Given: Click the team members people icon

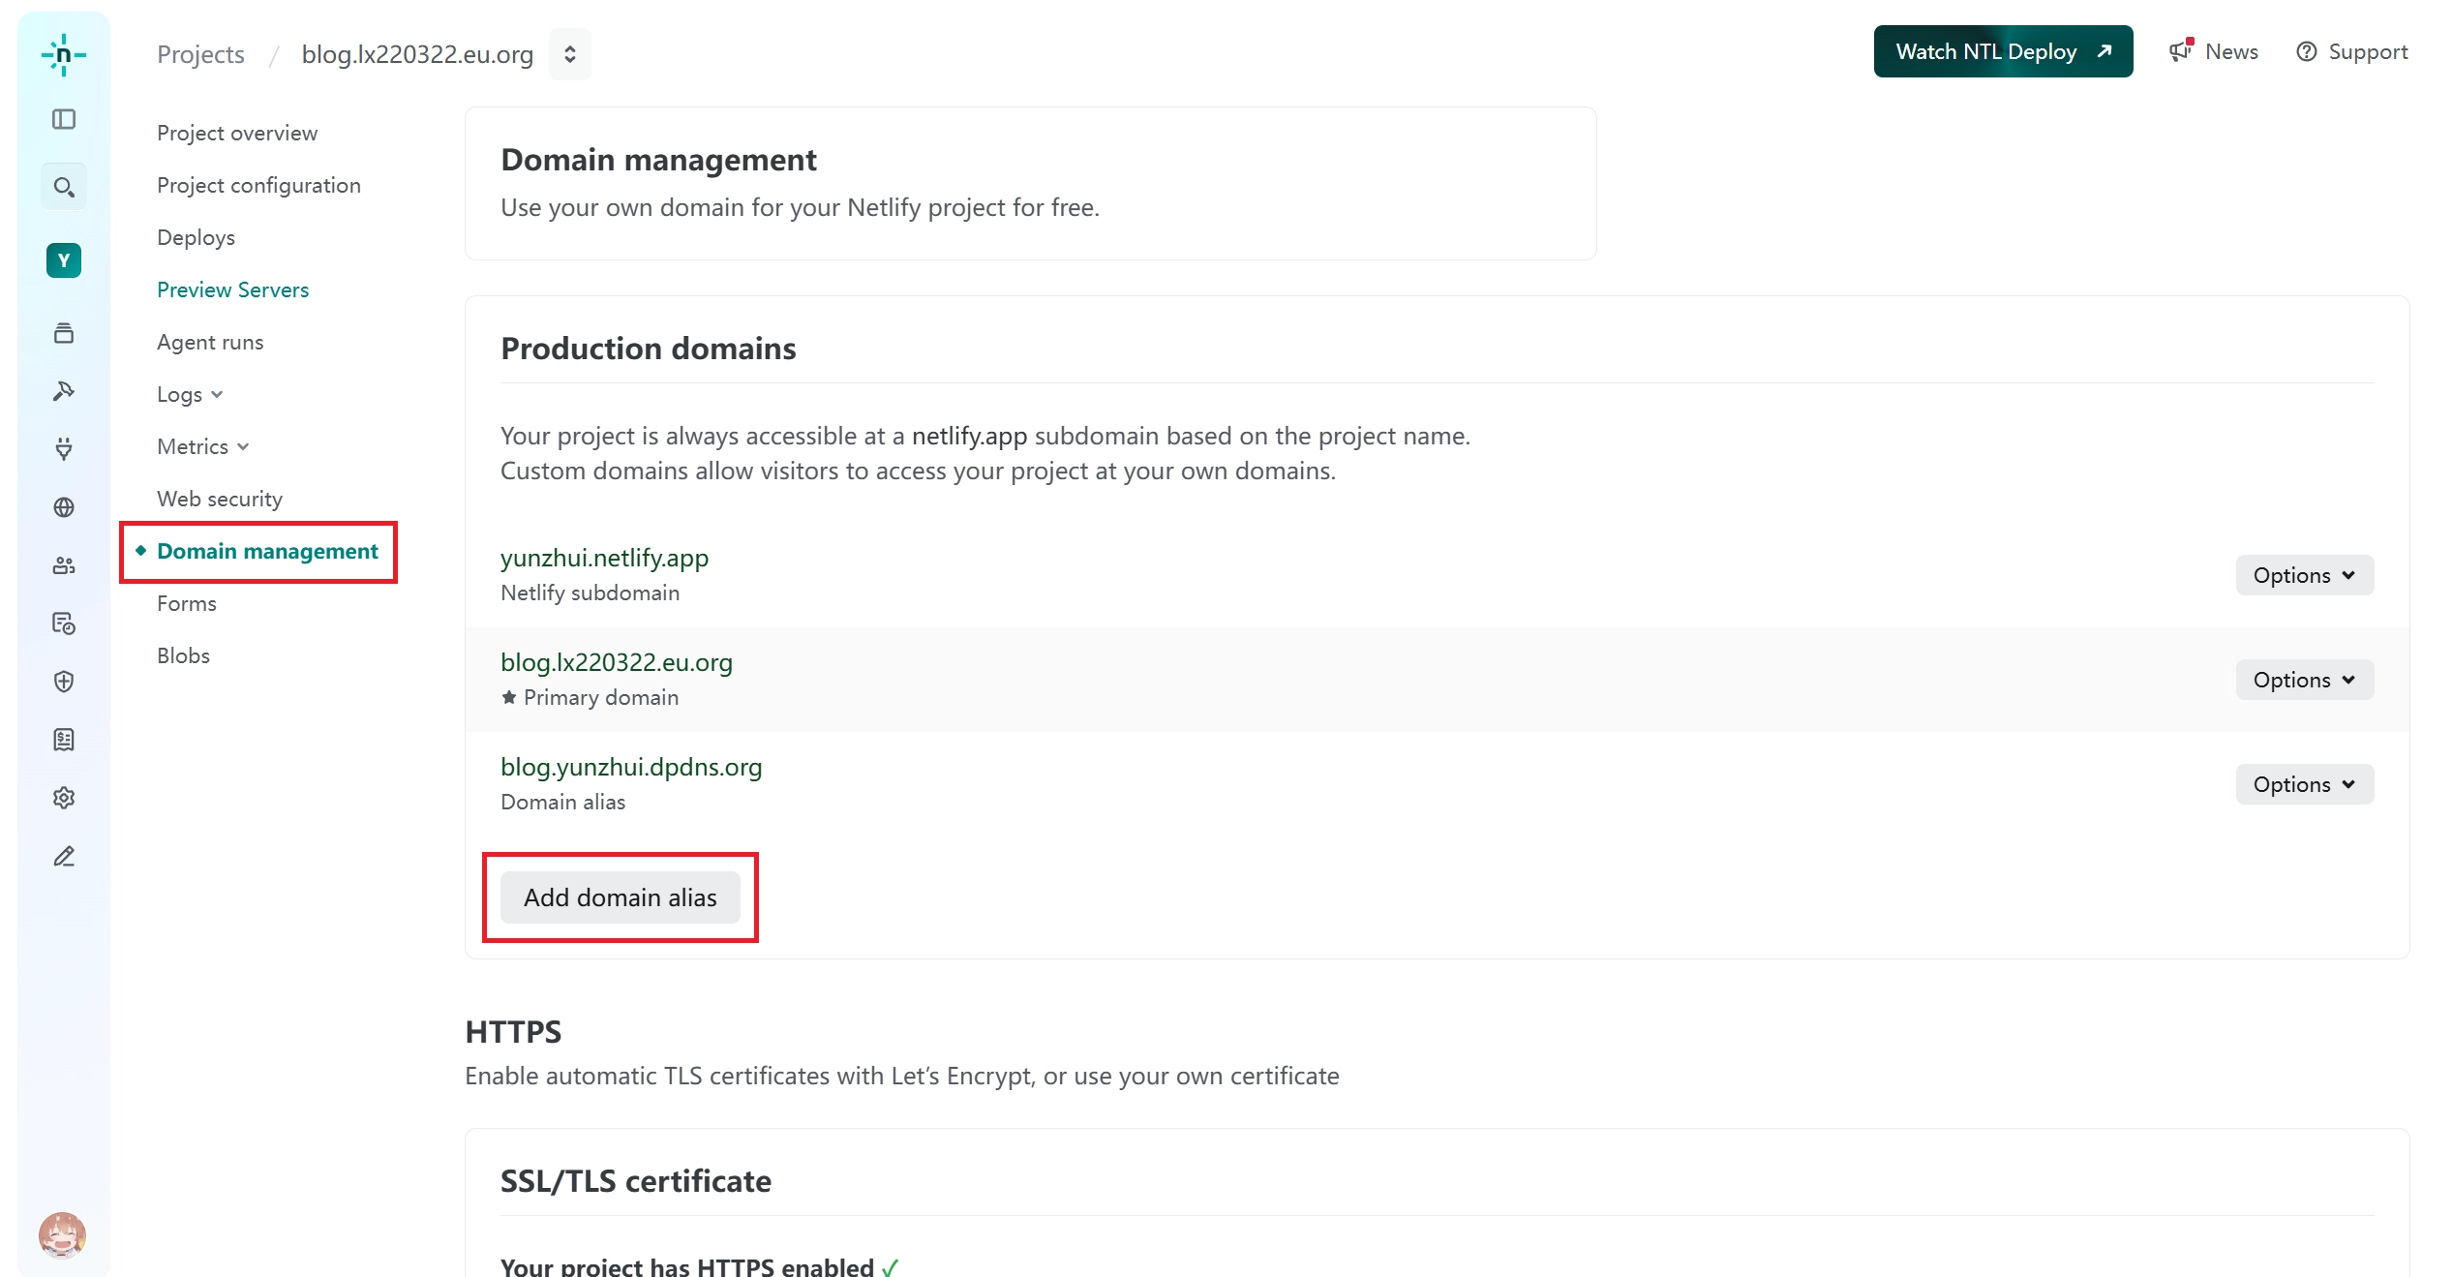Looking at the screenshot, I should tap(64, 565).
